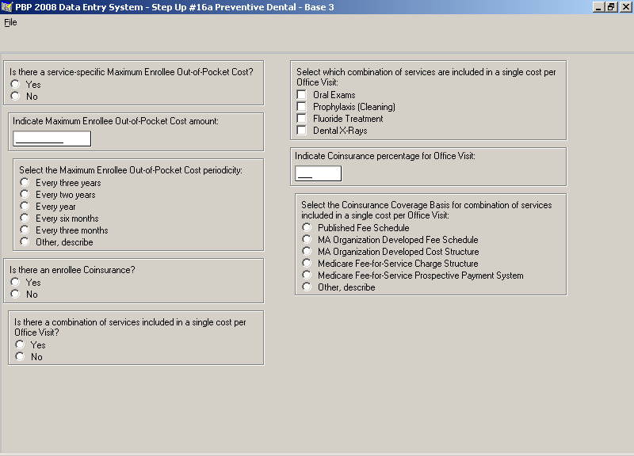Check the Dental X-Rays checkbox
Image resolution: width=634 pixels, height=456 pixels.
[302, 130]
